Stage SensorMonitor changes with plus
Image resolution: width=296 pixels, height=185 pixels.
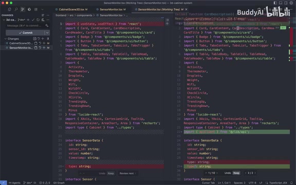(44, 48)
